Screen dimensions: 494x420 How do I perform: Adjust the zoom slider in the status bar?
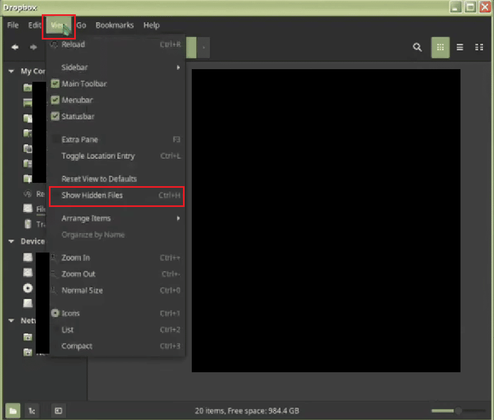tap(458, 411)
